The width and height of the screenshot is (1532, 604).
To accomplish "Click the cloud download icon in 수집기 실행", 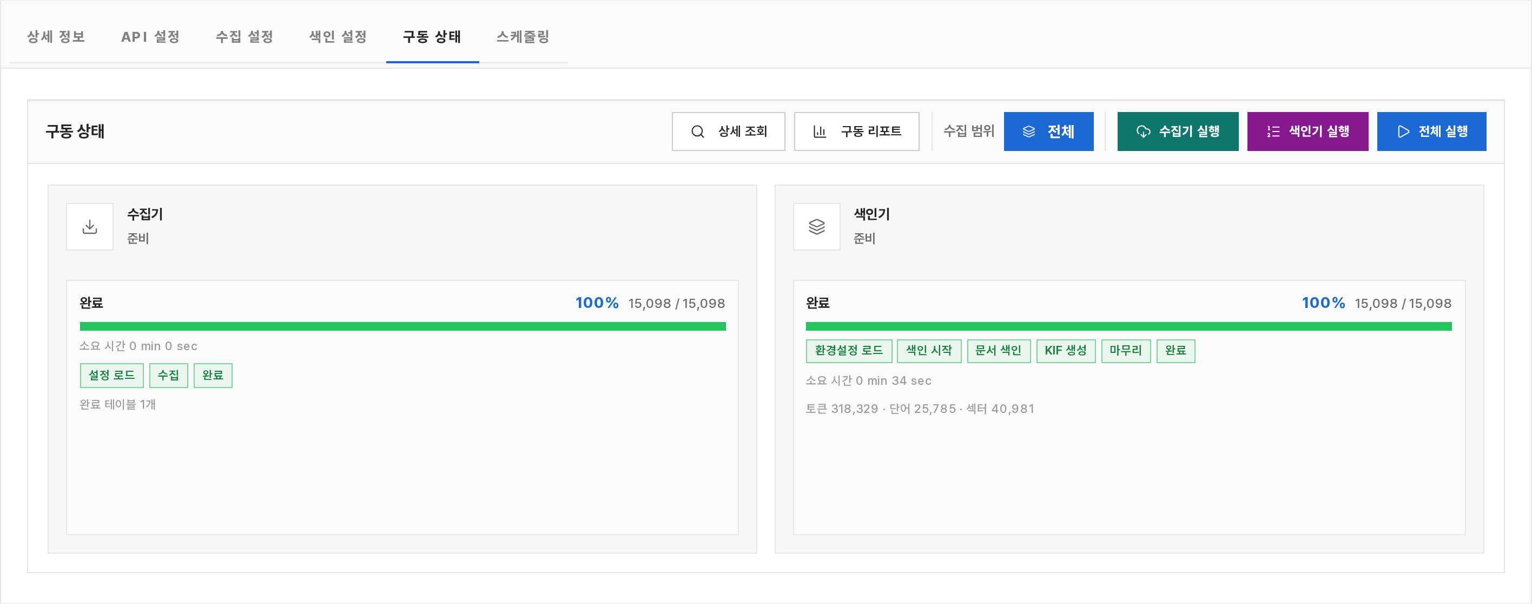I will [1143, 132].
